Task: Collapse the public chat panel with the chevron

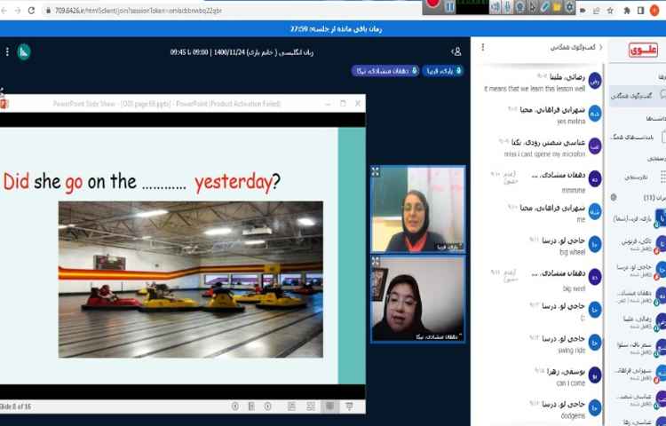Action: pos(601,48)
